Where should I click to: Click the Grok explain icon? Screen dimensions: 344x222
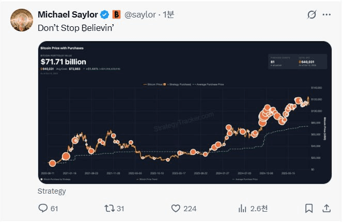pos(311,14)
